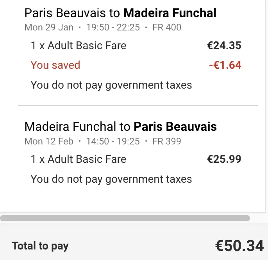
Task: Click the Paris Beauvais to Madeira Funchal heading
Action: (x=120, y=13)
